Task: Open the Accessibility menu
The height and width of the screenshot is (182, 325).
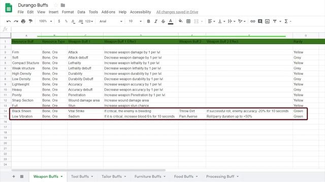Action: (x=140, y=12)
